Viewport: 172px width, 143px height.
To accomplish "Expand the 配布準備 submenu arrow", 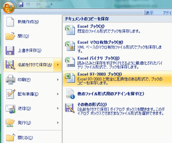I will (58, 94).
